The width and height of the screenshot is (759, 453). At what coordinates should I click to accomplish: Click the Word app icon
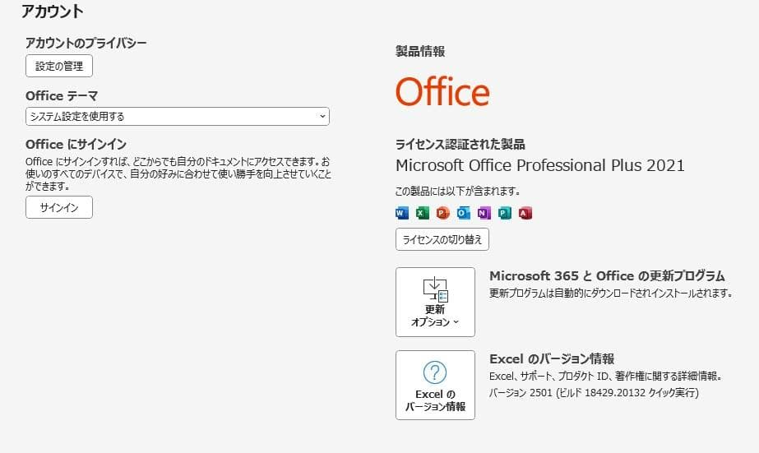[402, 213]
